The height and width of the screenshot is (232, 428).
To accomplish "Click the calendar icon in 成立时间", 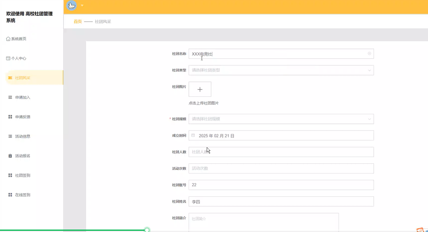I will (x=193, y=135).
